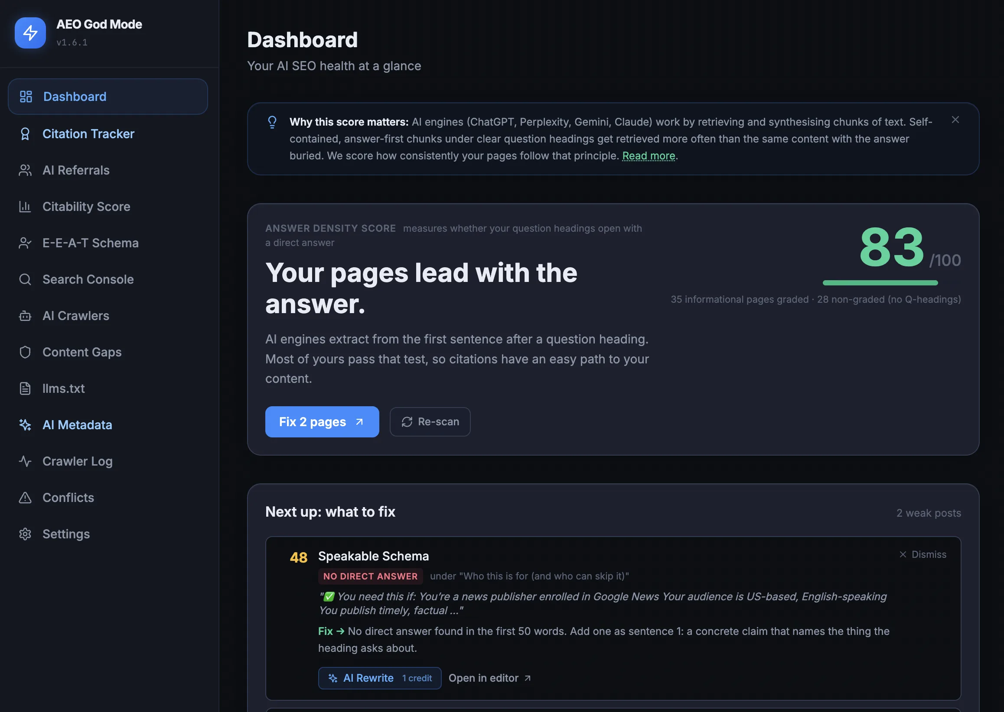Click the Settings gear icon

[x=25, y=534]
